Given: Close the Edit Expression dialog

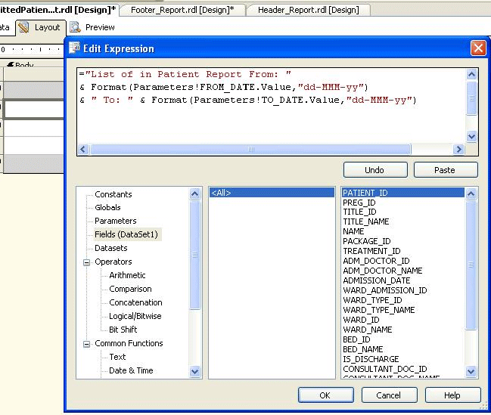Looking at the screenshot, I should coord(477,48).
